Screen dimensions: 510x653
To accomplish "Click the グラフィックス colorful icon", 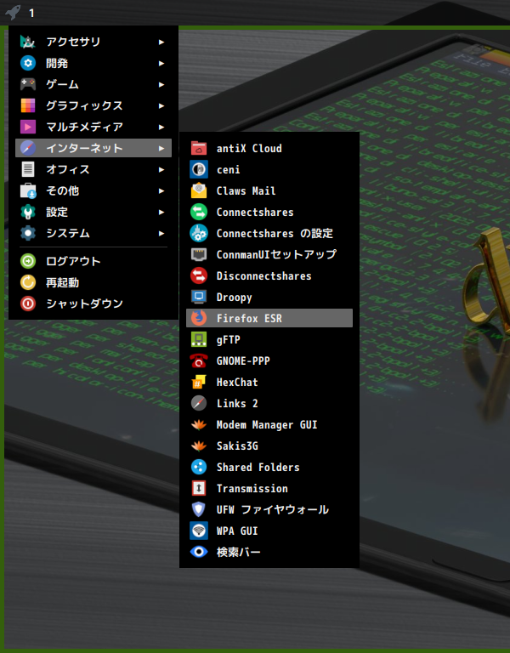I will (28, 105).
